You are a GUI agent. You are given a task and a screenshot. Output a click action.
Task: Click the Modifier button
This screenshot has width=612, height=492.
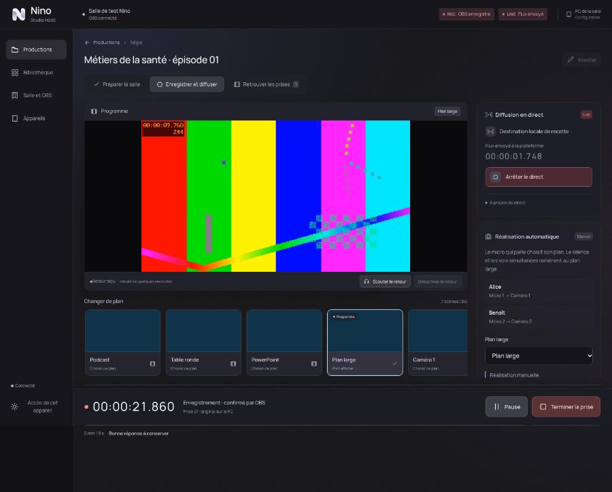pyautogui.click(x=581, y=60)
